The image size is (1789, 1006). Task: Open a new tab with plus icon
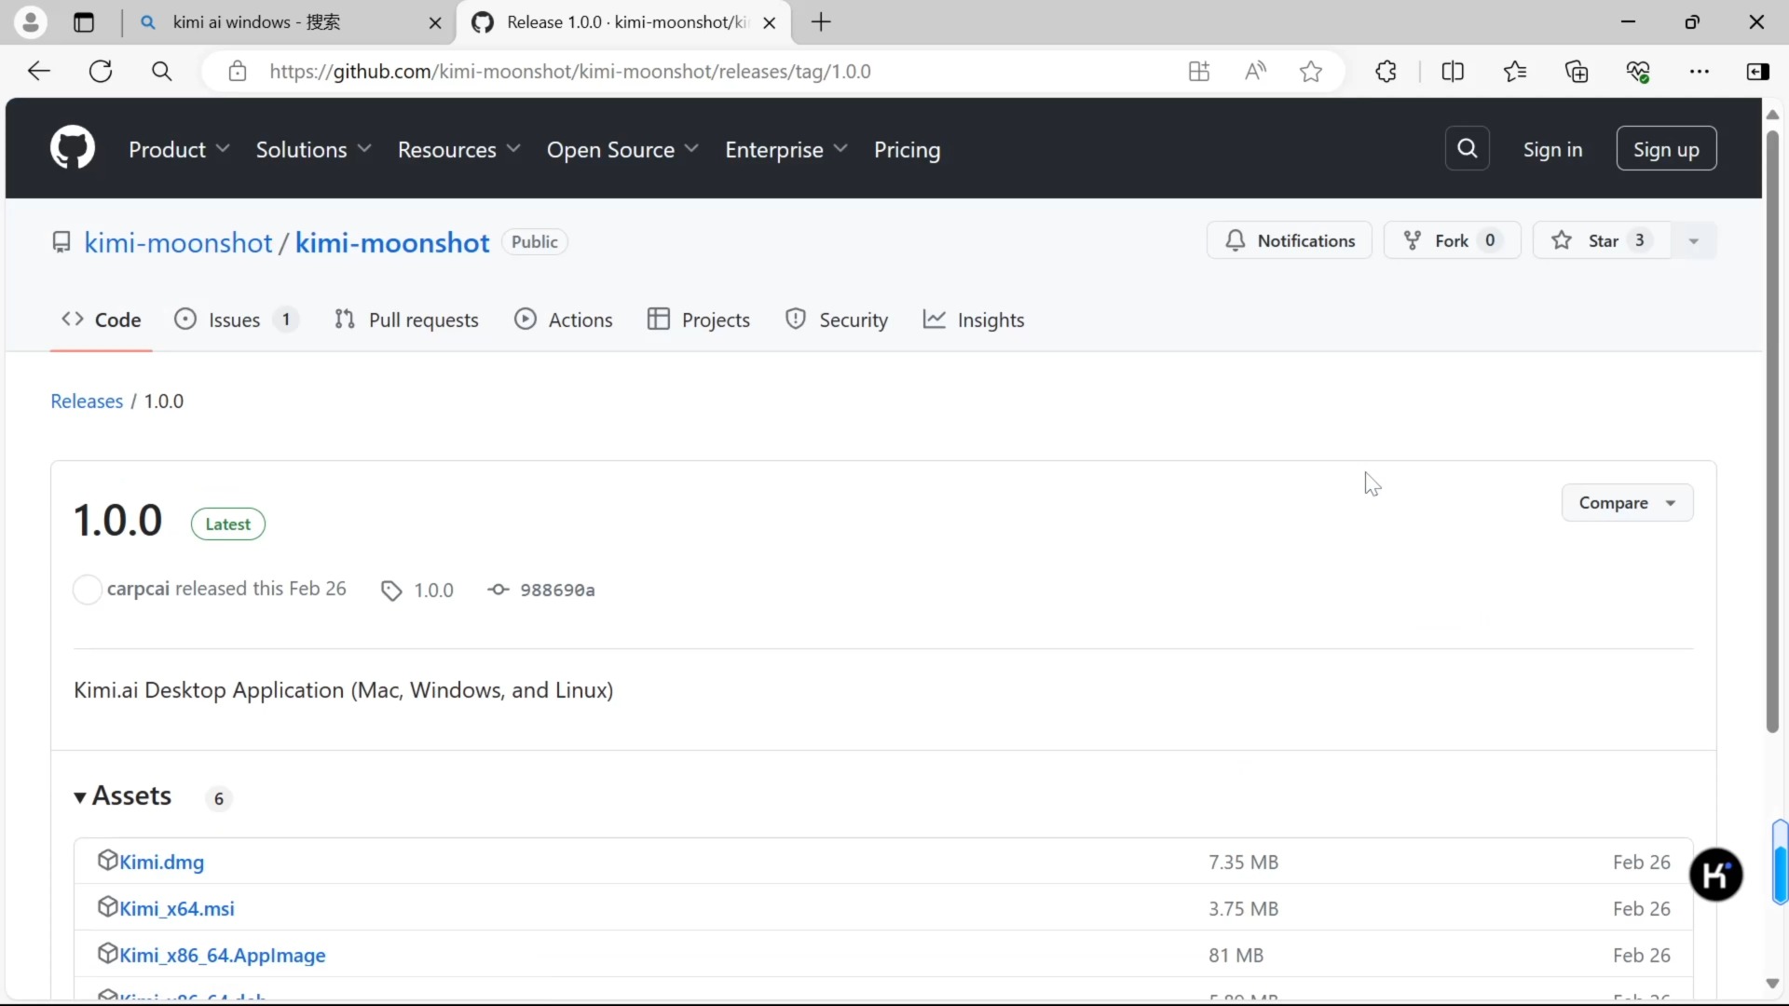821,22
